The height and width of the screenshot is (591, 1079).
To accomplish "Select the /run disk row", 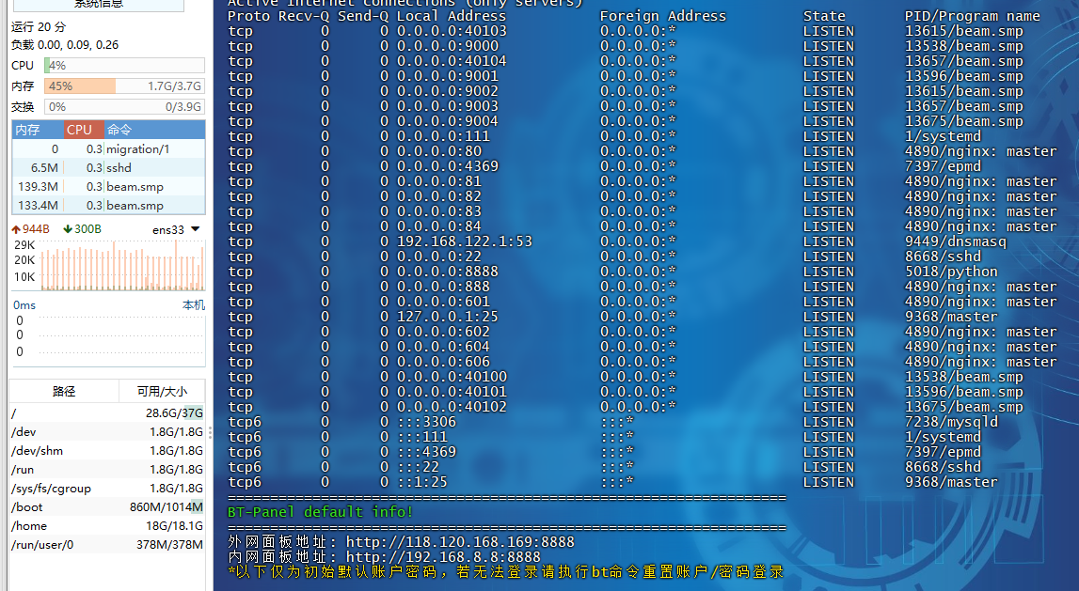I will coord(107,470).
